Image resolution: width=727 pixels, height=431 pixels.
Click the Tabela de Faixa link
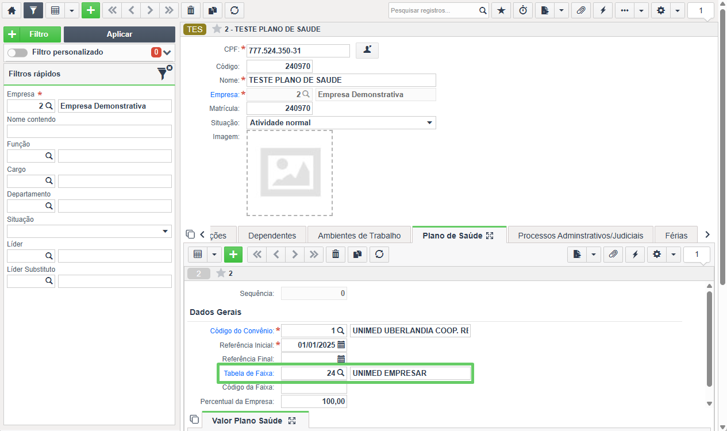point(249,374)
